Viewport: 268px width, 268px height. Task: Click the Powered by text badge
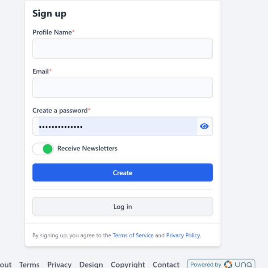tap(206, 264)
